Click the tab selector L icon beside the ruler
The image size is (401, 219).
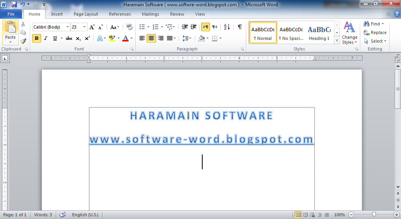[x=5, y=58]
